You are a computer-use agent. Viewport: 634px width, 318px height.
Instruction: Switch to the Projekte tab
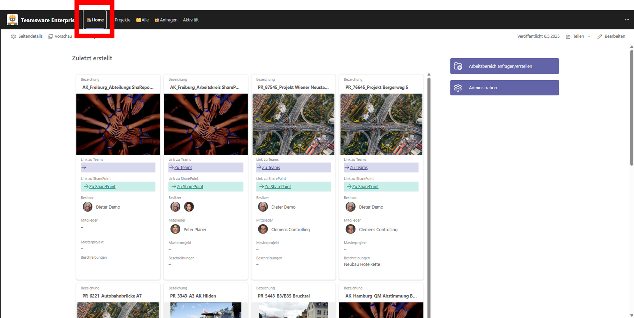click(x=122, y=20)
